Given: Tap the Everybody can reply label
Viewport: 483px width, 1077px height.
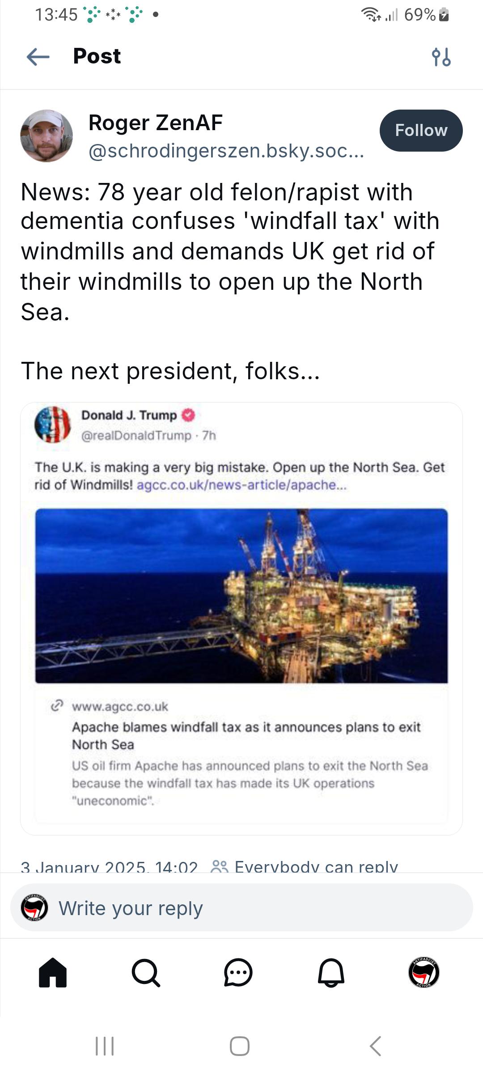Looking at the screenshot, I should coord(315,866).
